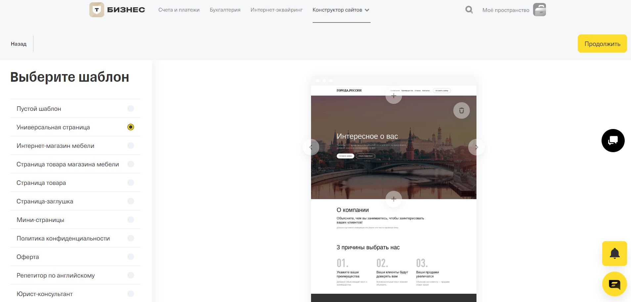This screenshot has height=302, width=631.
Task: Click the 03. number in preview
Action: click(x=422, y=263)
